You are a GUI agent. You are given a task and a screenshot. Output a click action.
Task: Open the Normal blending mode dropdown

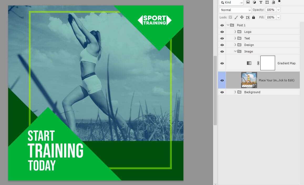pyautogui.click(x=235, y=10)
